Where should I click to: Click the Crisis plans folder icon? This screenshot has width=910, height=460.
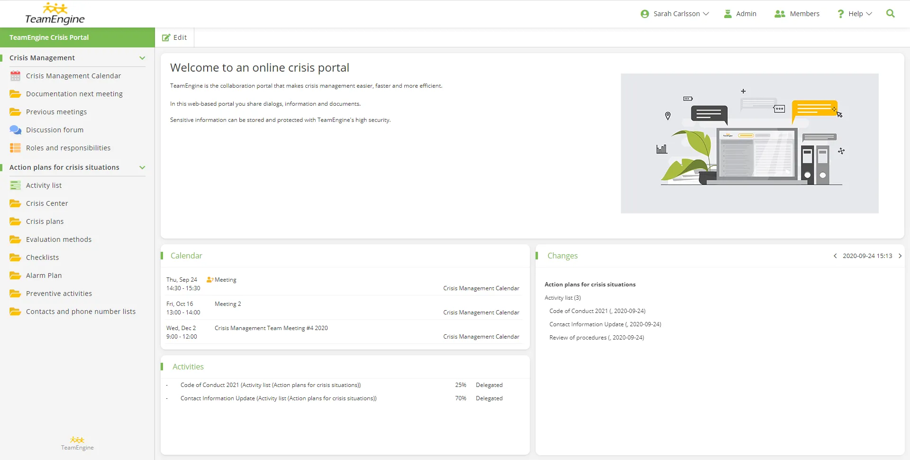16,221
